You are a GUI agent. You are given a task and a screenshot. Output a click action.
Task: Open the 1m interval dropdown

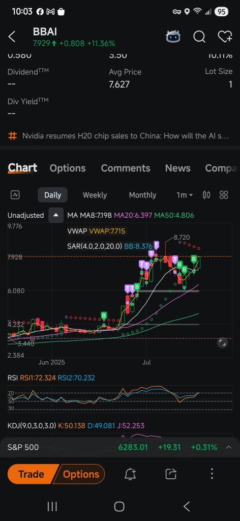pyautogui.click(x=185, y=195)
